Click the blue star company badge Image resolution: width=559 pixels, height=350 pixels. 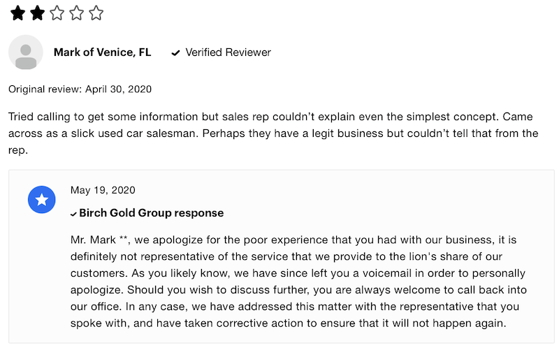coord(42,200)
